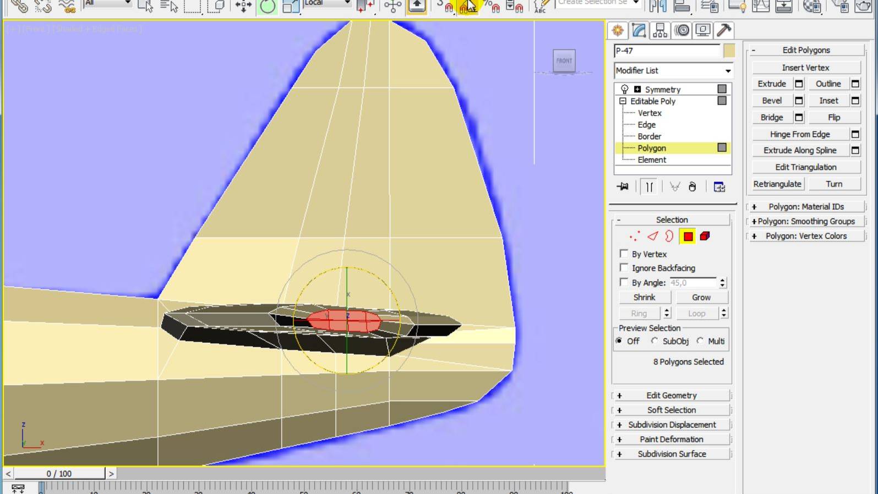Open the Display command panel tab
Screen dimensions: 878x494
point(703,30)
